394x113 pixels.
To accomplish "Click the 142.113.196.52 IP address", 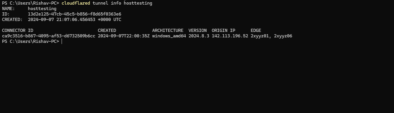I will point(230,36).
